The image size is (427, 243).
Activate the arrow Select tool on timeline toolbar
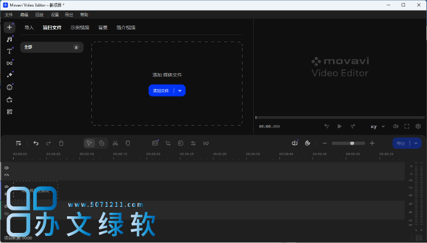(x=90, y=143)
